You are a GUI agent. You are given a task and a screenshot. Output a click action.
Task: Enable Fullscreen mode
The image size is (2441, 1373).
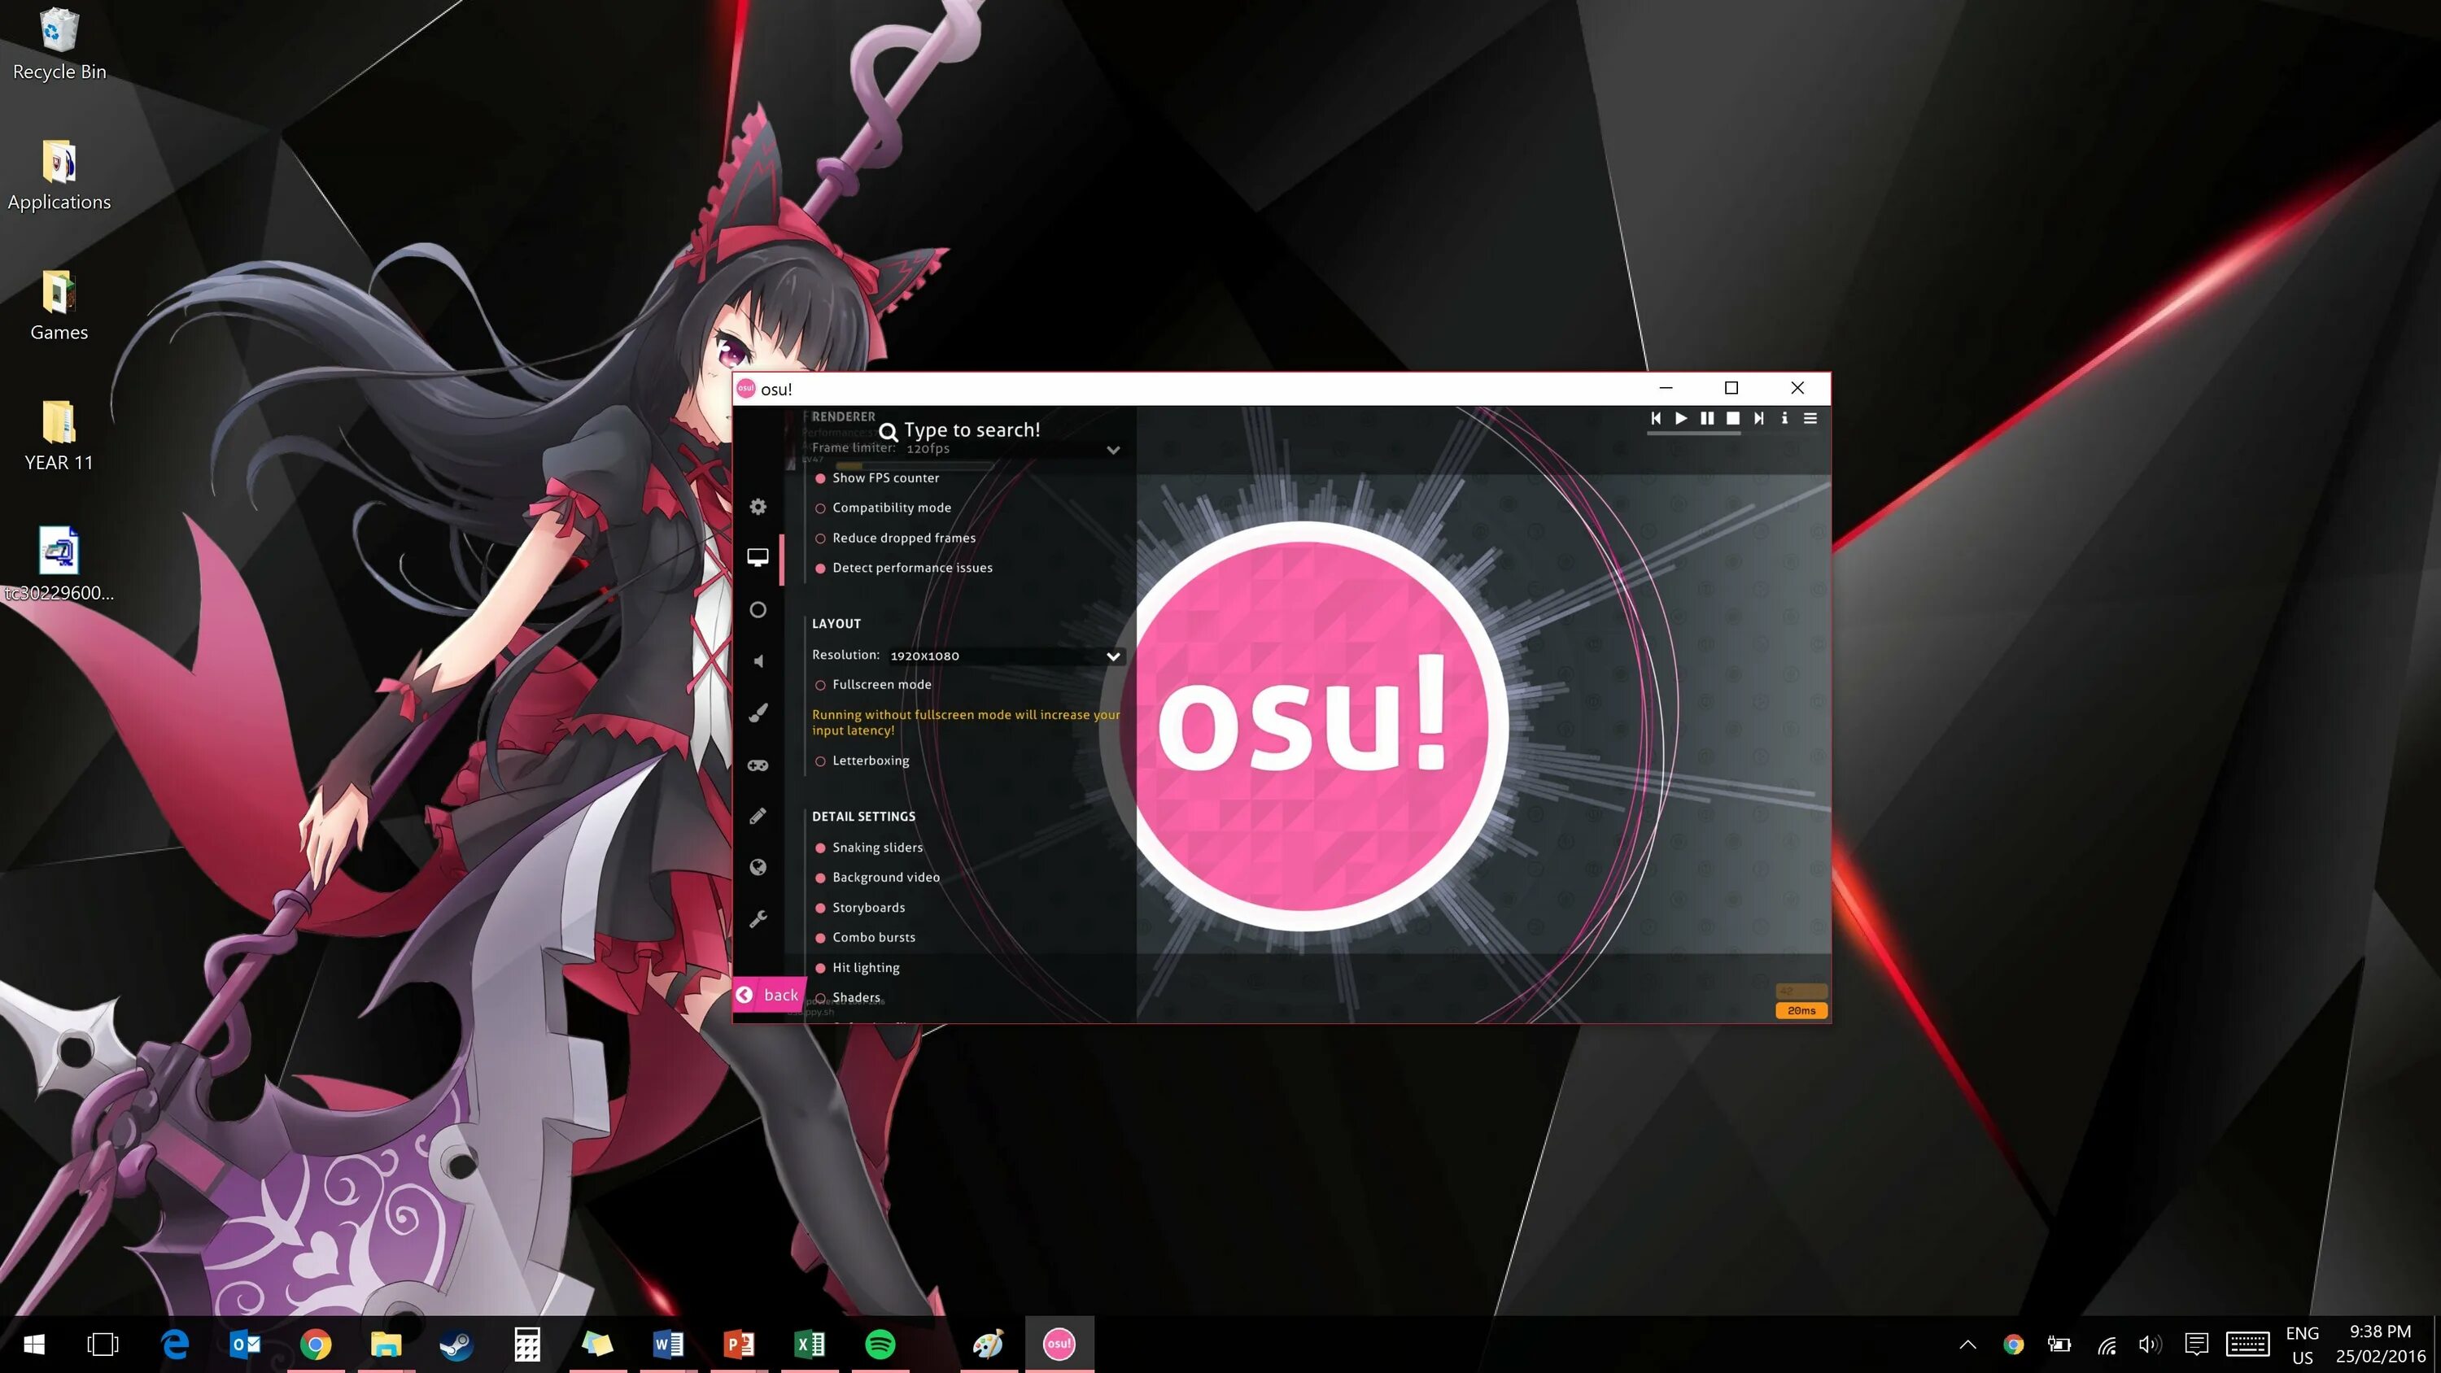873,684
